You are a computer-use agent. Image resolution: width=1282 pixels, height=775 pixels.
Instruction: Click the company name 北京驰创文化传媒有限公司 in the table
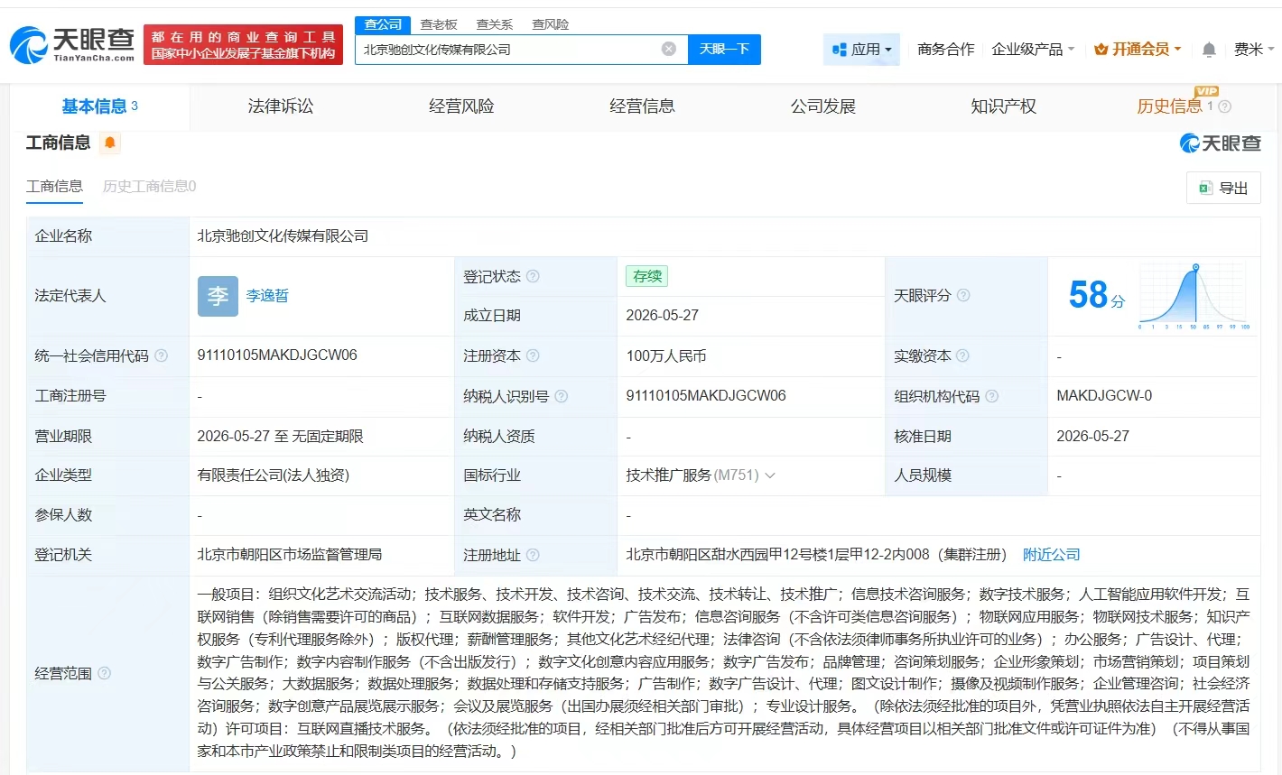point(283,236)
